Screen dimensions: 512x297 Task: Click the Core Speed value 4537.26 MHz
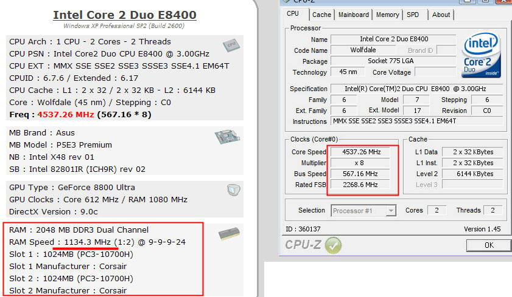360,152
